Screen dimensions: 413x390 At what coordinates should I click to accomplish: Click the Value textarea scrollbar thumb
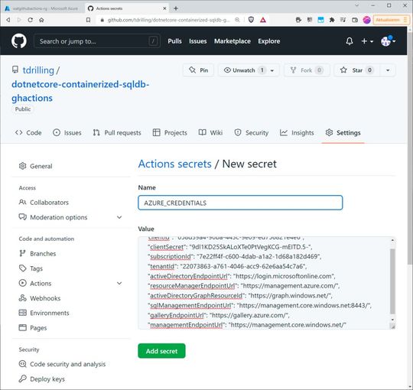pos(392,281)
